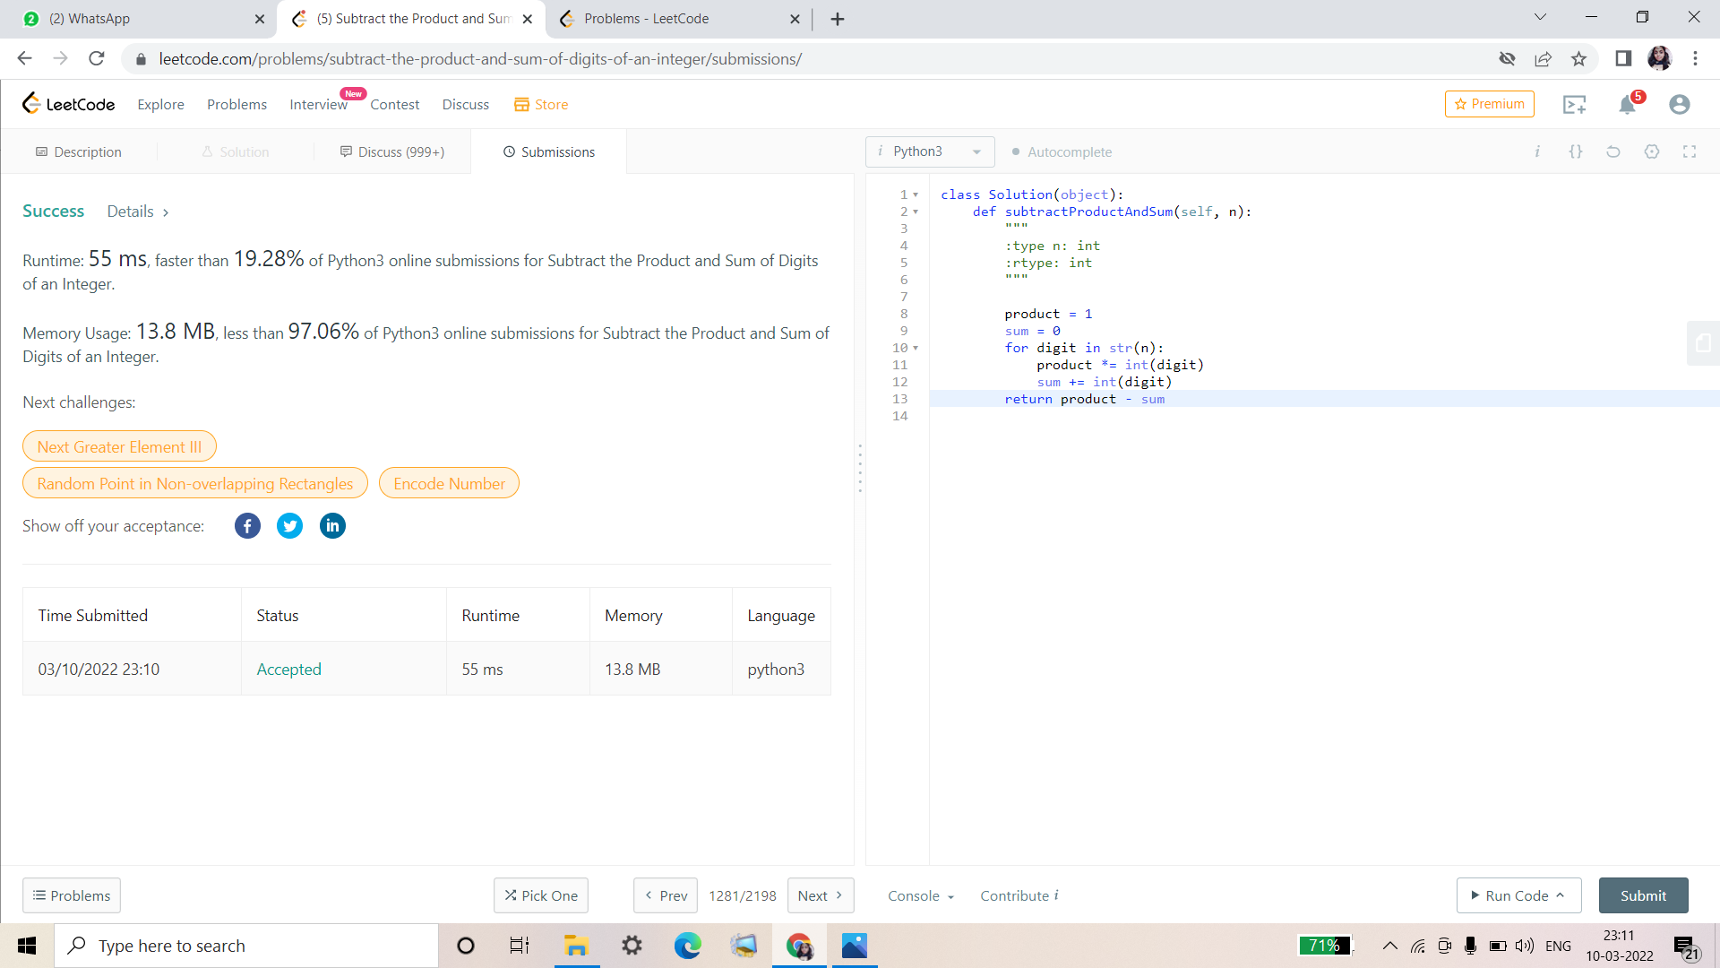Open the playground terminal icon
The height and width of the screenshot is (968, 1720).
[x=1574, y=105]
